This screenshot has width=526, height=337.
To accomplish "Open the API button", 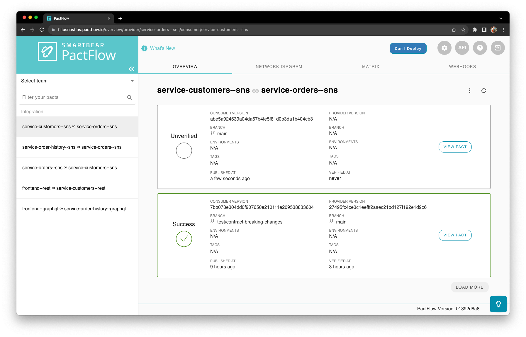I will 462,48.
